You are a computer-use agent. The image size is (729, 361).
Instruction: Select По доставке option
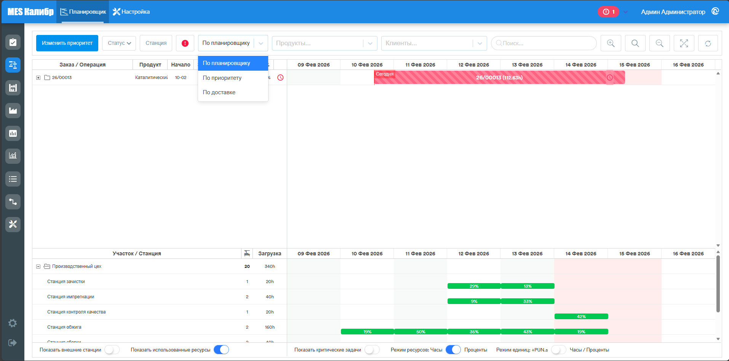click(233, 92)
